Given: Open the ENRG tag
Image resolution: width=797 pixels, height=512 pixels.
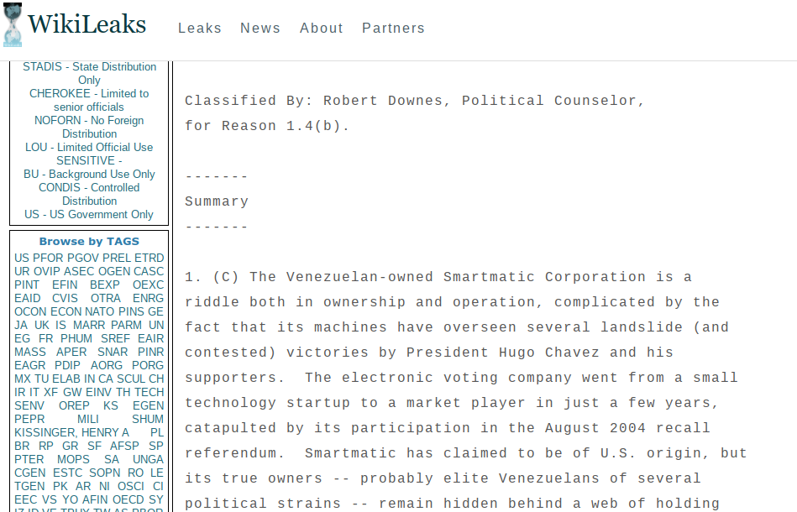Looking at the screenshot, I should tap(149, 298).
